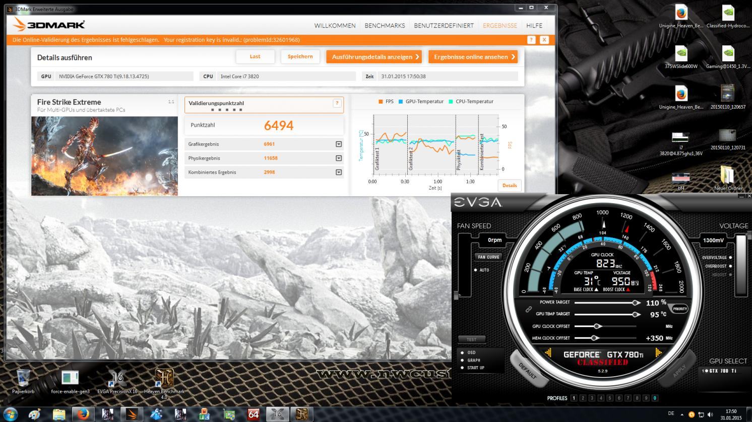This screenshot has height=422, width=752.
Task: Click the Last button
Action: (x=255, y=57)
